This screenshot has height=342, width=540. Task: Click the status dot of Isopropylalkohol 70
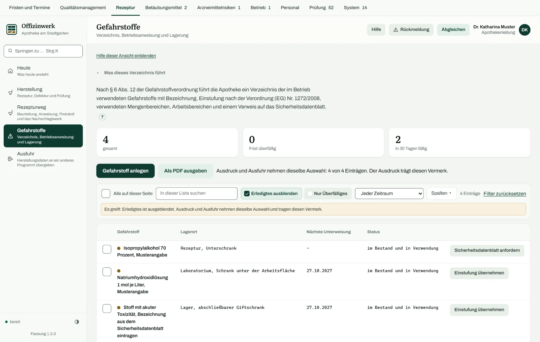119,248
